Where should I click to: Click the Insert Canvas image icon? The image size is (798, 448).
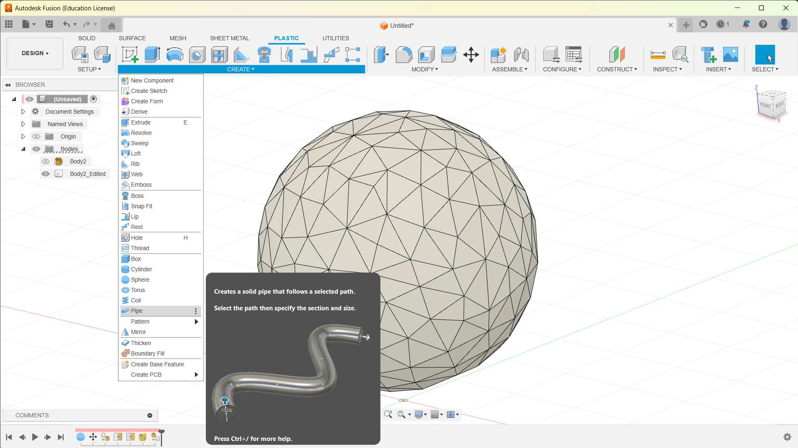730,55
